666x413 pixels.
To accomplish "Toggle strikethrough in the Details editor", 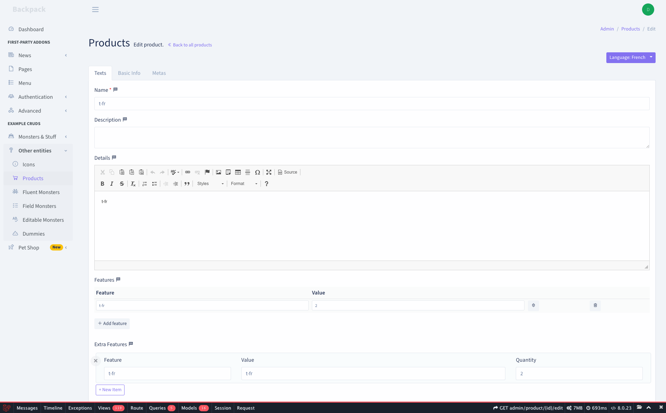I will tap(122, 184).
